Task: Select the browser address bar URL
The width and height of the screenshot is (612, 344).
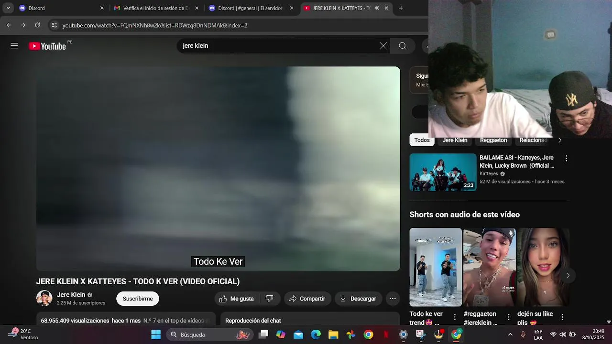Action: point(154,25)
